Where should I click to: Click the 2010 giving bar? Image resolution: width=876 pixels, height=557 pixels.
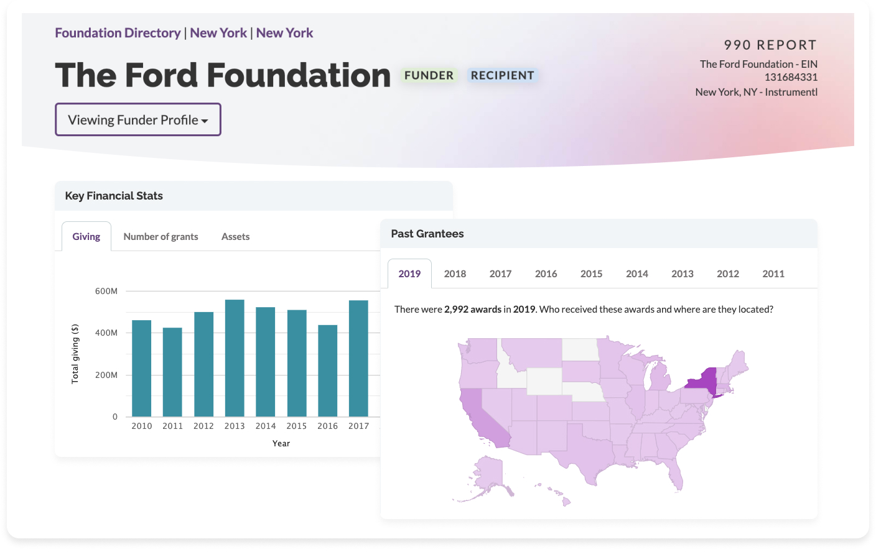pos(142,368)
